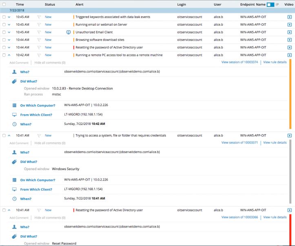The image size is (295, 246).
Task: Play video for the remote PC access alert
Action: point(289,55)
